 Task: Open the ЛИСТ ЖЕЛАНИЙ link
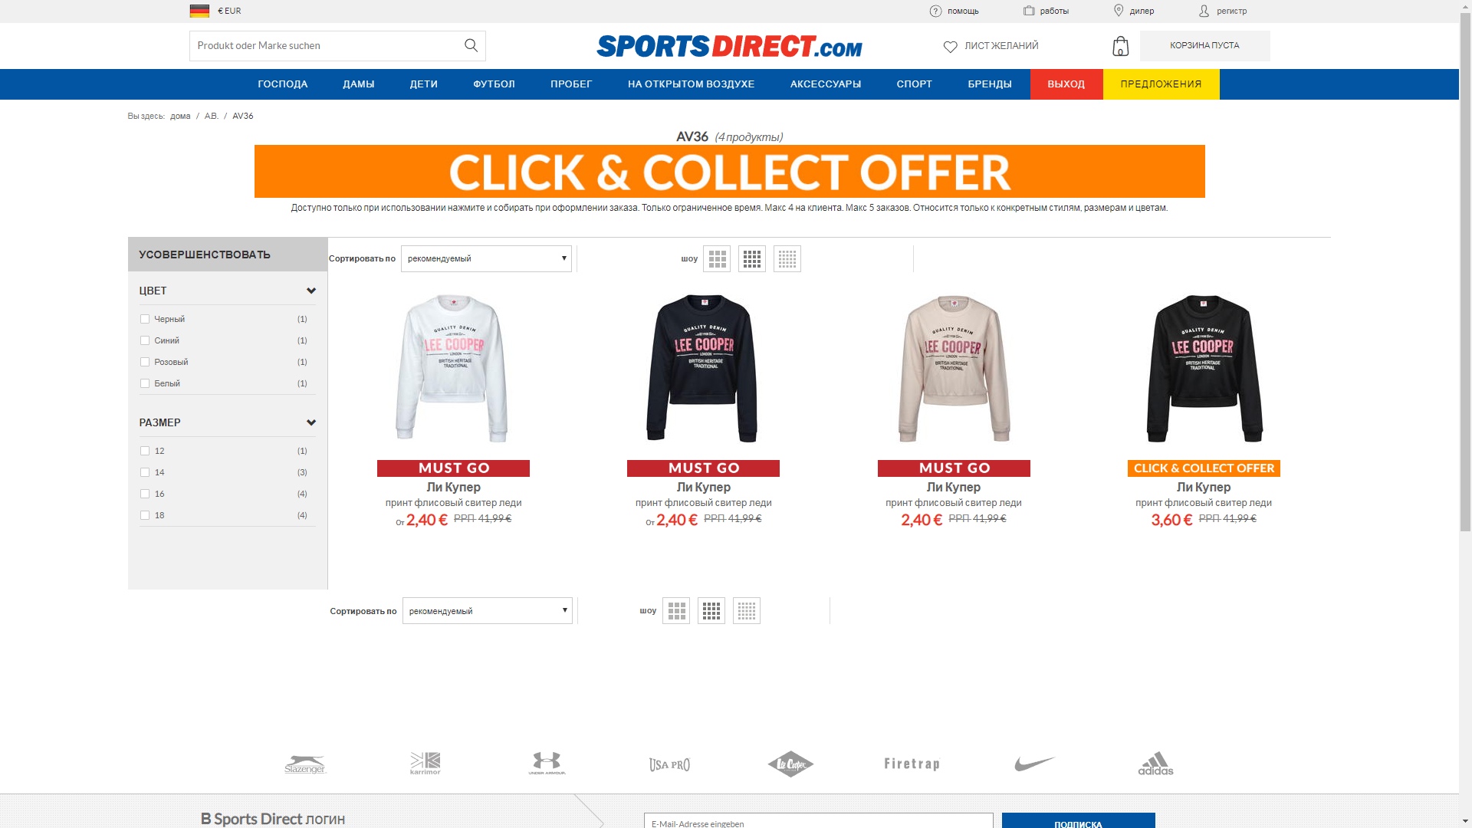point(1001,46)
